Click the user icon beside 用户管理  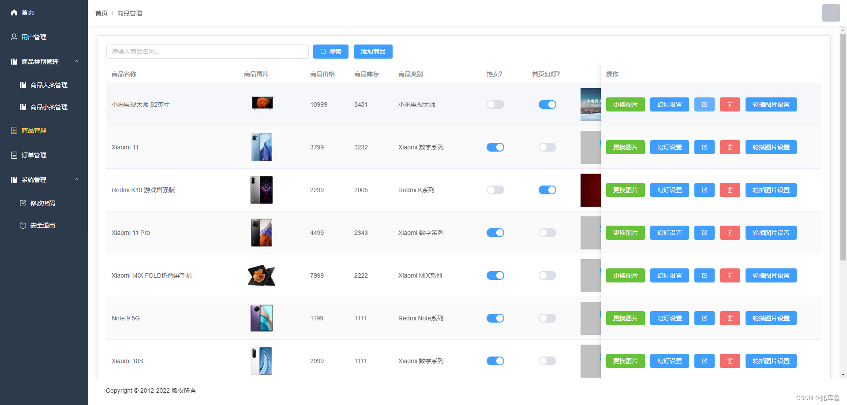[14, 37]
